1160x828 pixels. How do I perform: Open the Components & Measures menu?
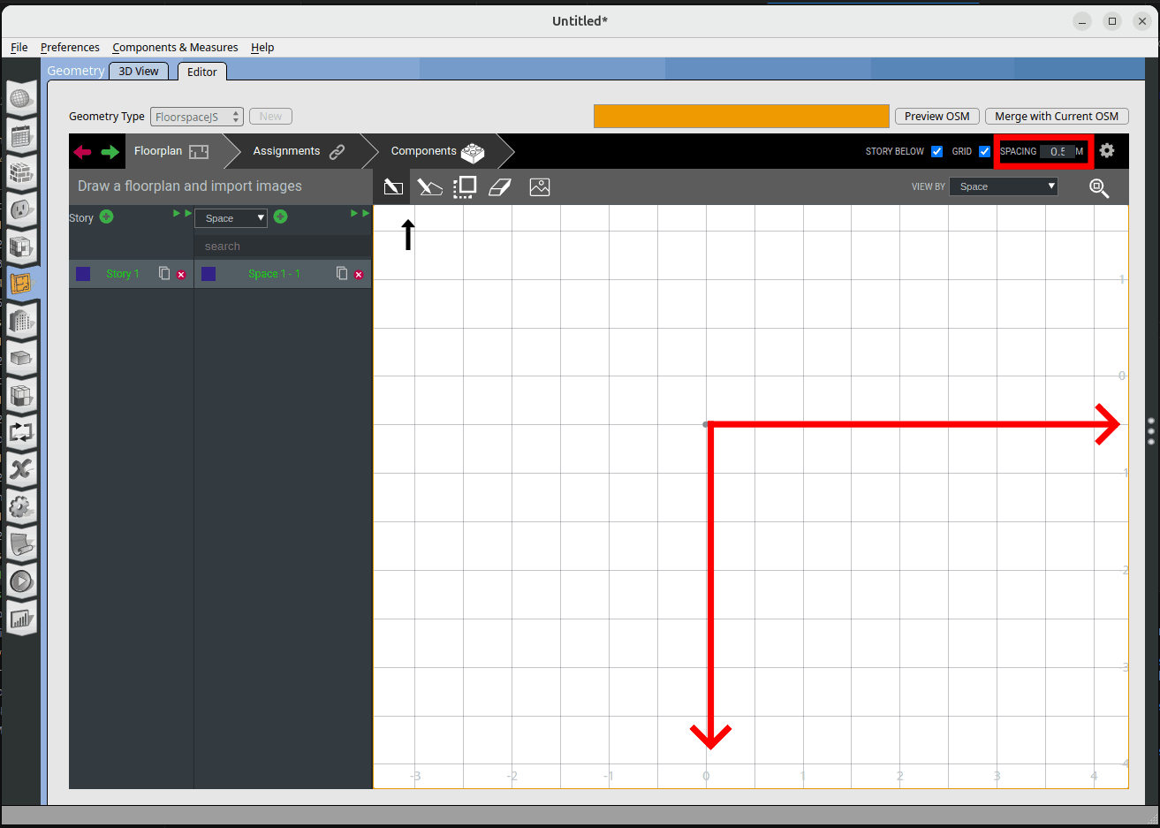pyautogui.click(x=175, y=48)
